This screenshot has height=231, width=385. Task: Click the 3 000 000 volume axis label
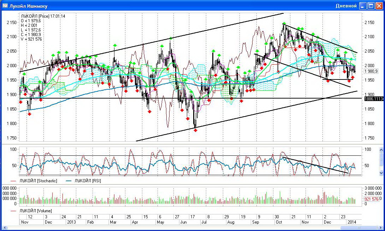(x=373, y=188)
